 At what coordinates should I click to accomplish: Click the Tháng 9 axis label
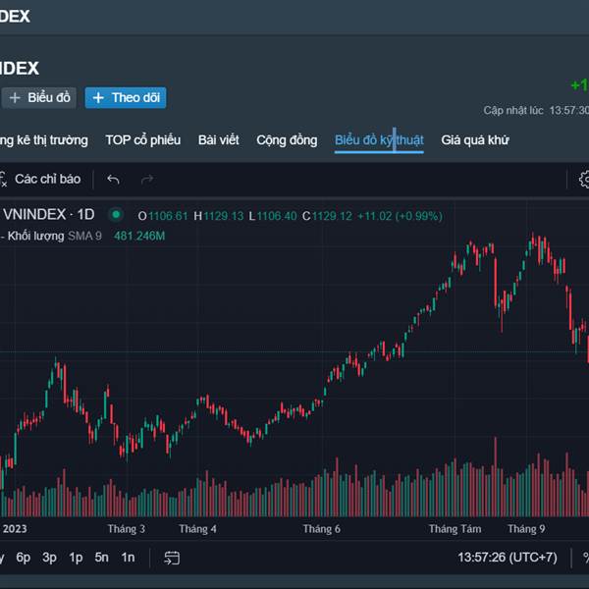(526, 529)
